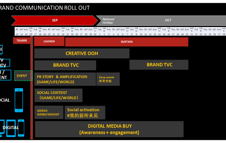Select the SOCIAL CONTENT block
Screen dimensions: 226x143
pyautogui.click(x=58, y=95)
